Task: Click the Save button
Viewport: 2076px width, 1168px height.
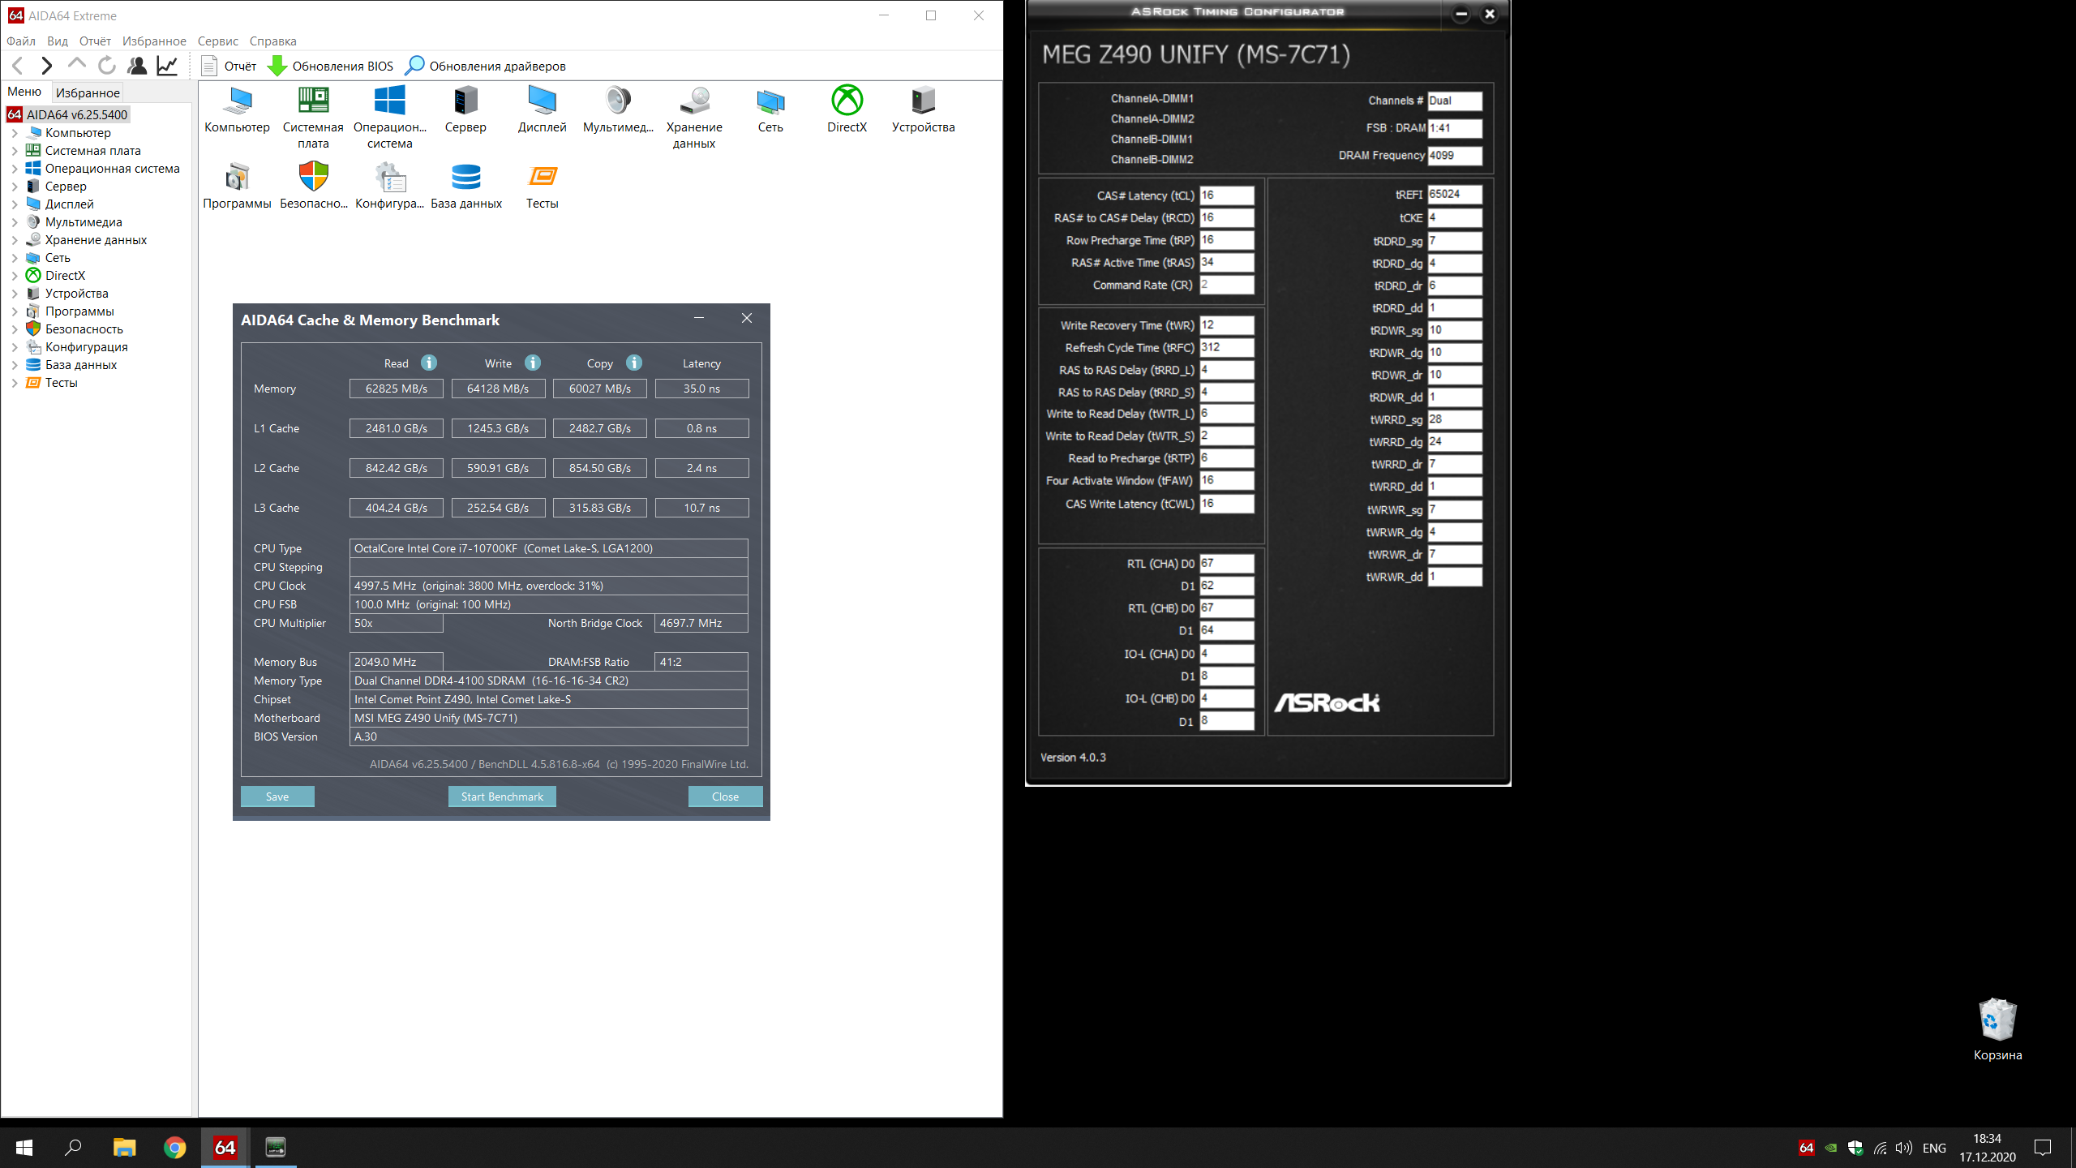Action: [x=277, y=797]
